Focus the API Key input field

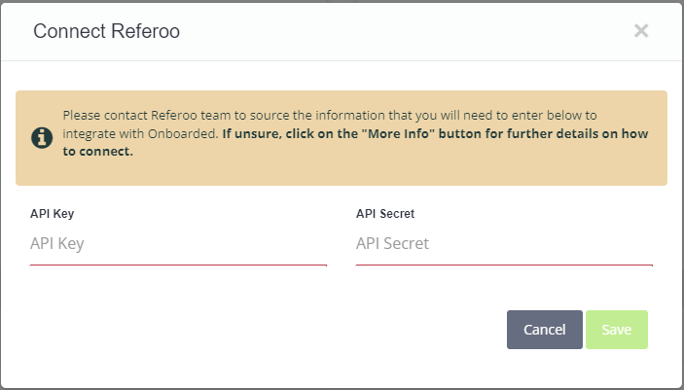pyautogui.click(x=178, y=243)
